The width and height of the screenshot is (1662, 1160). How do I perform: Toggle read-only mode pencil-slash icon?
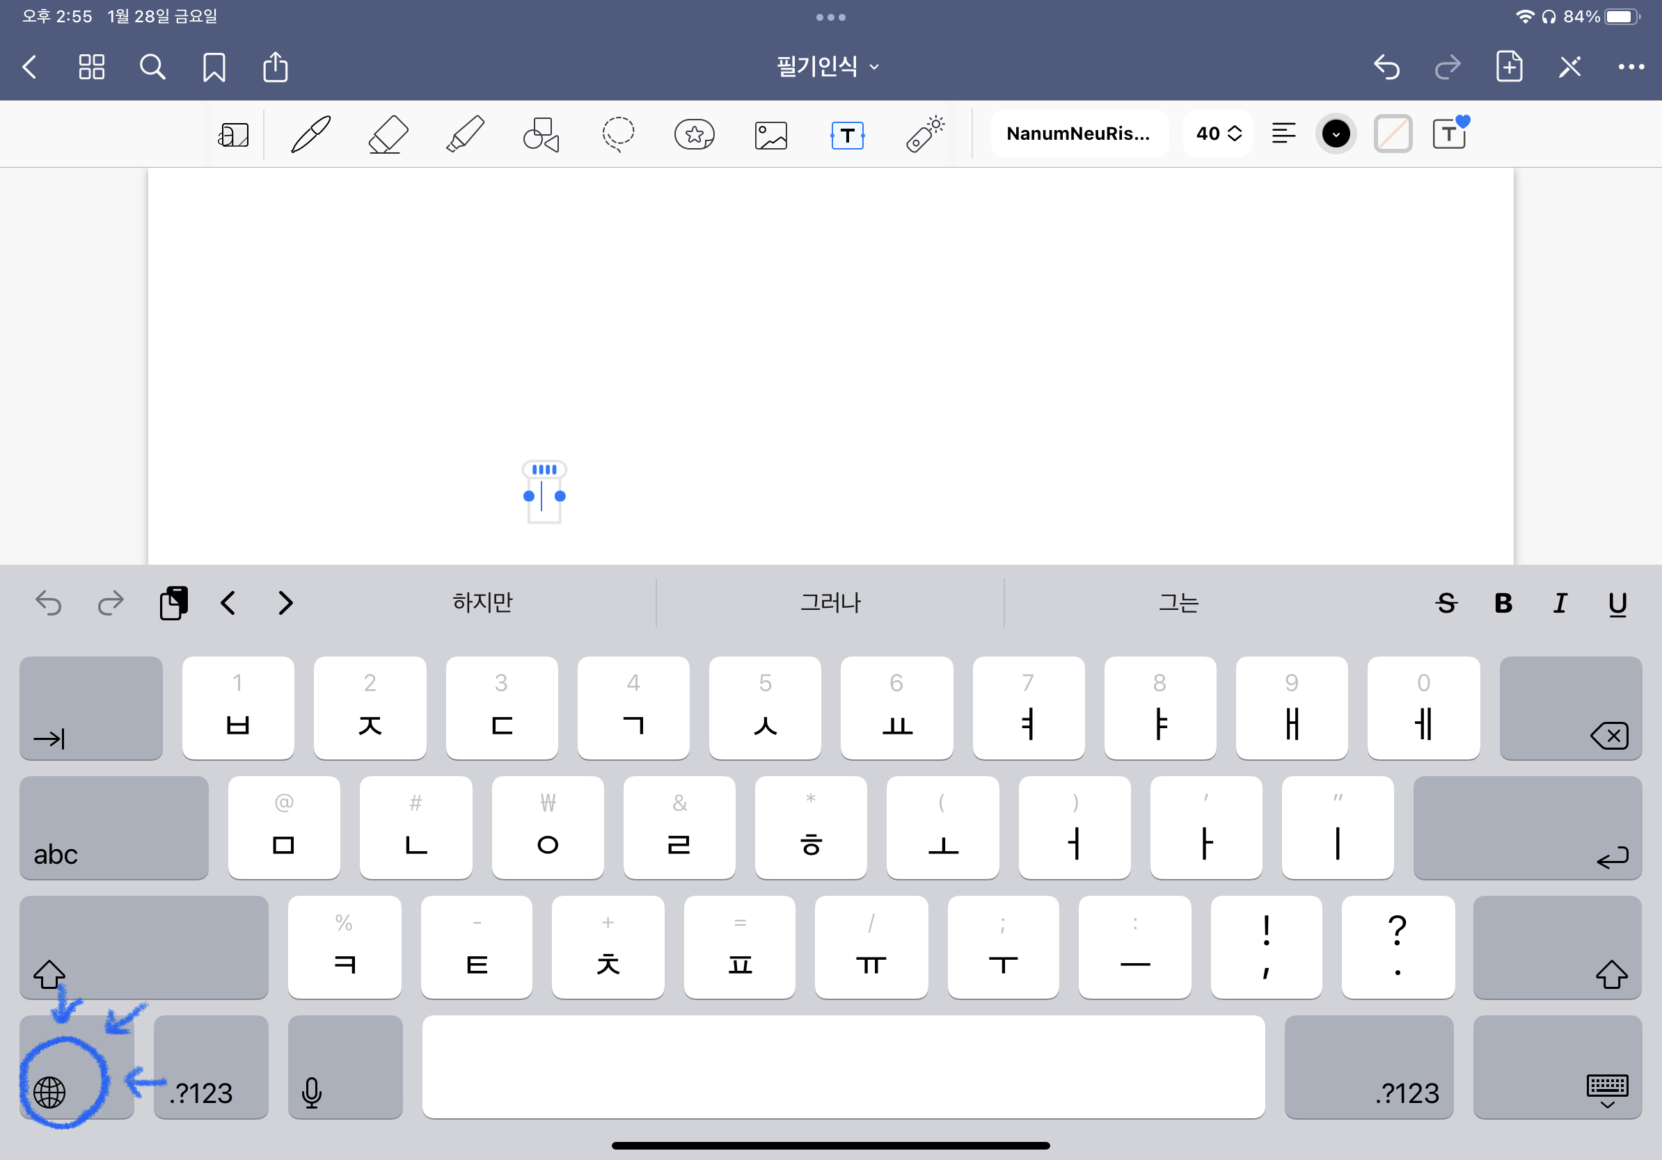(x=1569, y=67)
